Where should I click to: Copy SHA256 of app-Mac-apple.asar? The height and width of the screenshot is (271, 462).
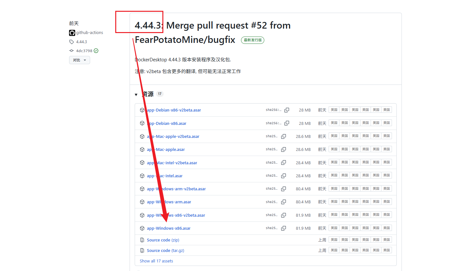(283, 149)
